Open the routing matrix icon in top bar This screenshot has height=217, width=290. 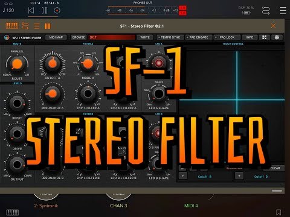266,10
